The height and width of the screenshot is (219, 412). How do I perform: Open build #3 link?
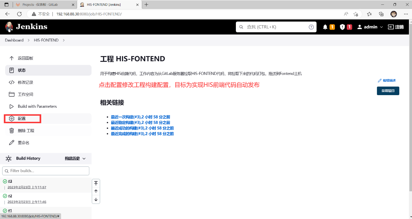[10, 181]
